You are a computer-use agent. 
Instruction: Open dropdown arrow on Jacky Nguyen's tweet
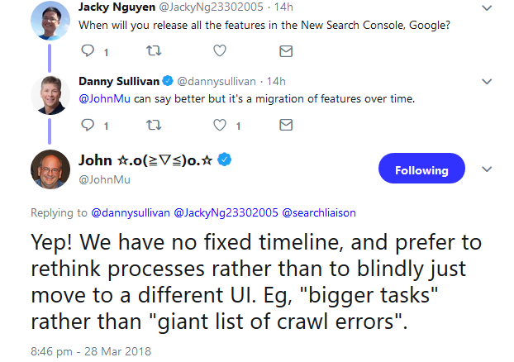tap(487, 7)
